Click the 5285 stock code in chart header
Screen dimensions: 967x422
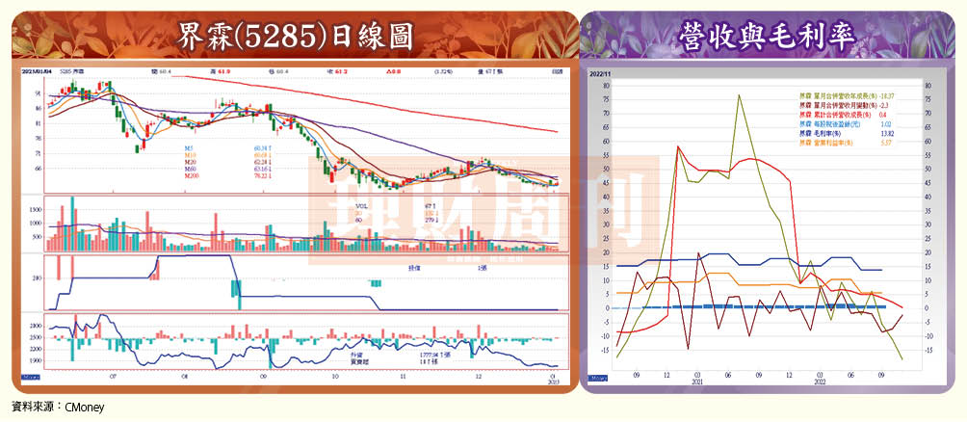tap(66, 72)
